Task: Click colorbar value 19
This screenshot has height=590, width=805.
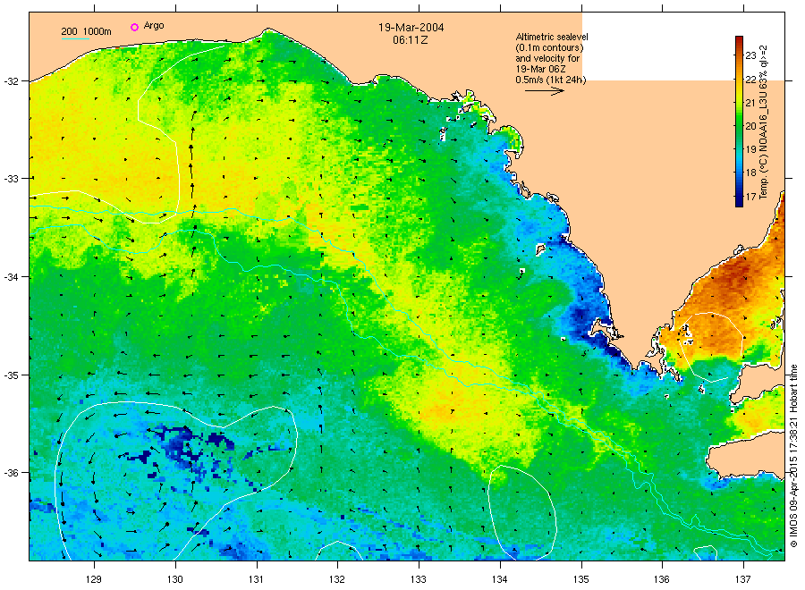Action: point(750,149)
